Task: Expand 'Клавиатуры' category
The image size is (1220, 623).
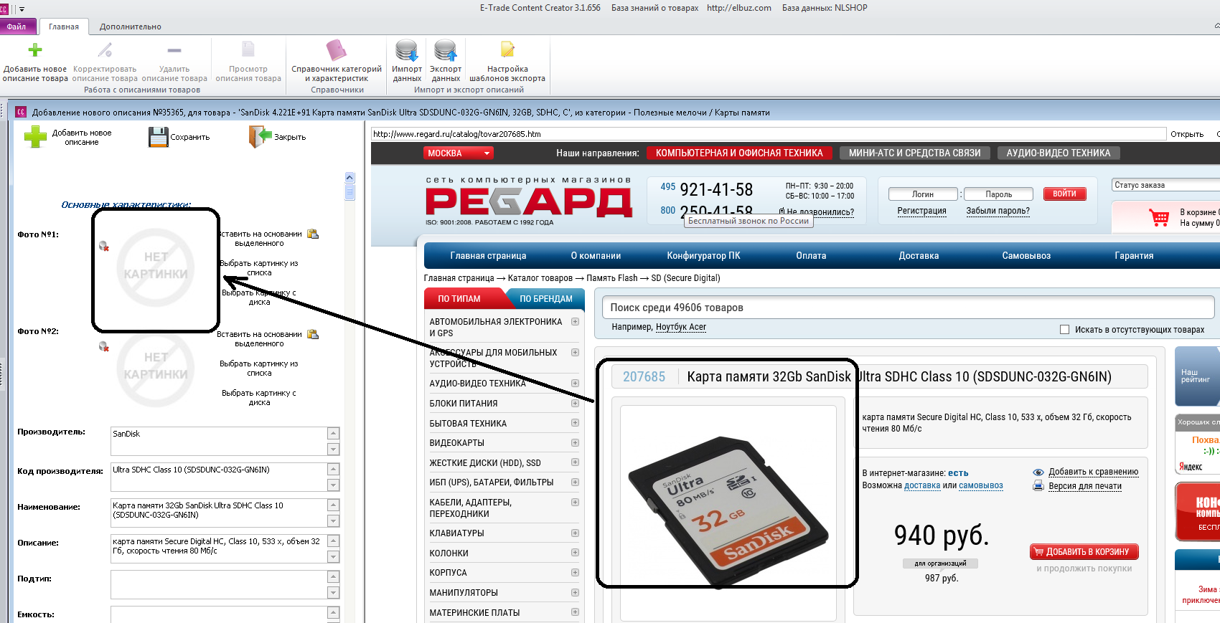Action: pos(575,533)
